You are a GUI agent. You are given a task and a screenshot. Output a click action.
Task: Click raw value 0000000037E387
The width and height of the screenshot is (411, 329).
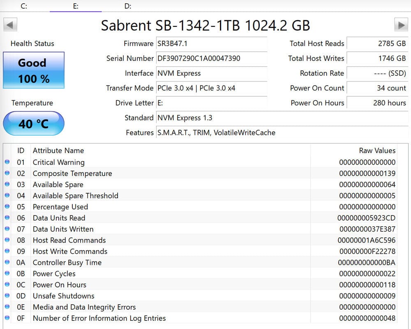pyautogui.click(x=367, y=229)
